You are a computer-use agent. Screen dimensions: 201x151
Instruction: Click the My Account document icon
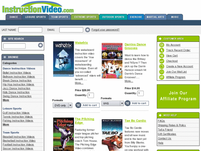pos(162,45)
